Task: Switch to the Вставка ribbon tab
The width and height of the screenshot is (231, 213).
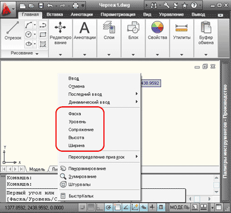Action: coord(55,14)
